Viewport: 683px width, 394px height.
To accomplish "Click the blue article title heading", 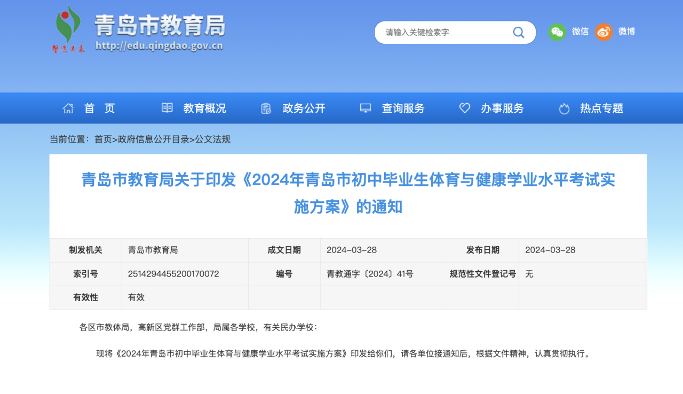I will 348,193.
